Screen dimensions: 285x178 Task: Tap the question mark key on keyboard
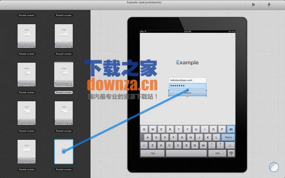220,145
